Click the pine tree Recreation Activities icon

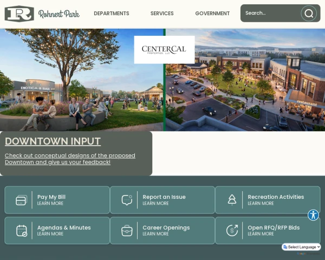[232, 200]
